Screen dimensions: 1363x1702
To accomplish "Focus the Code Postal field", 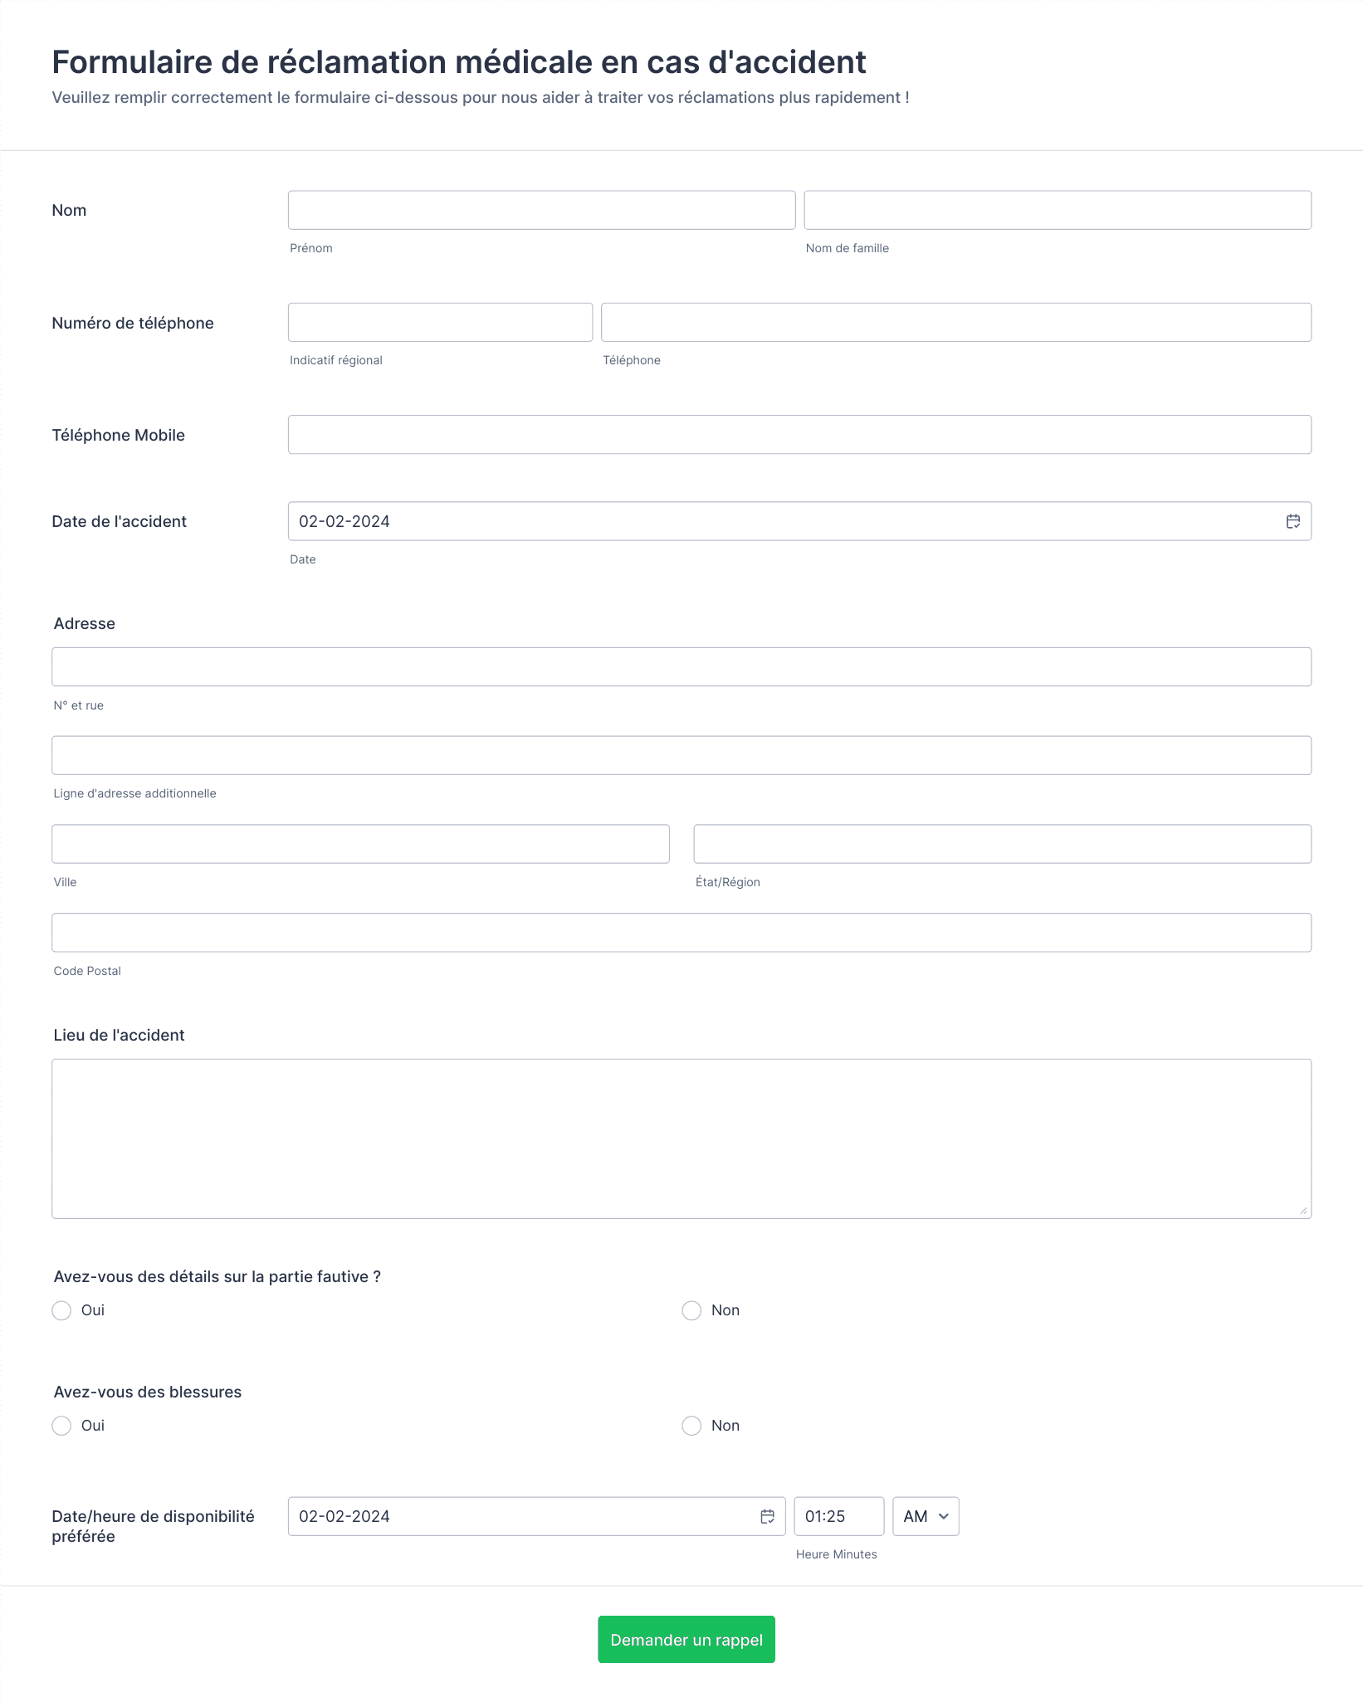I will (x=681, y=933).
